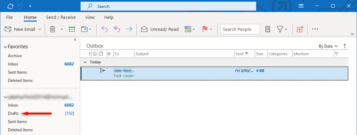Open the By Date sort dropdown
Viewport: 357px width, 135px height.
click(x=328, y=46)
